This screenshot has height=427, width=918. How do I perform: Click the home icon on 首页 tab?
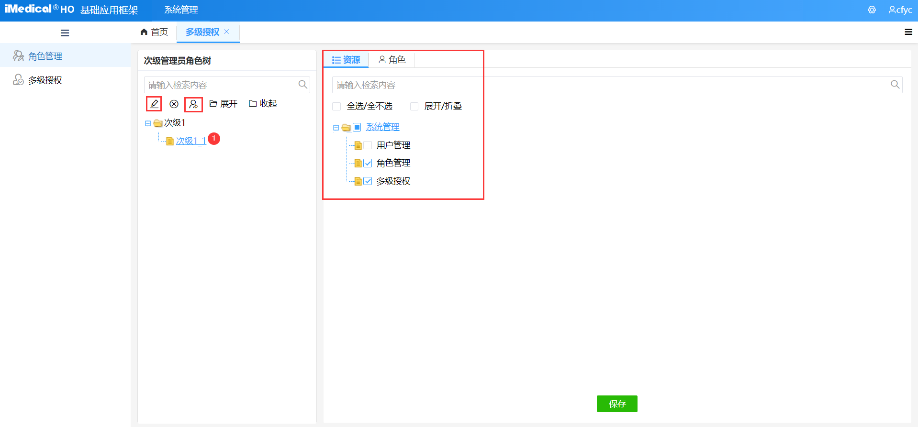click(144, 32)
